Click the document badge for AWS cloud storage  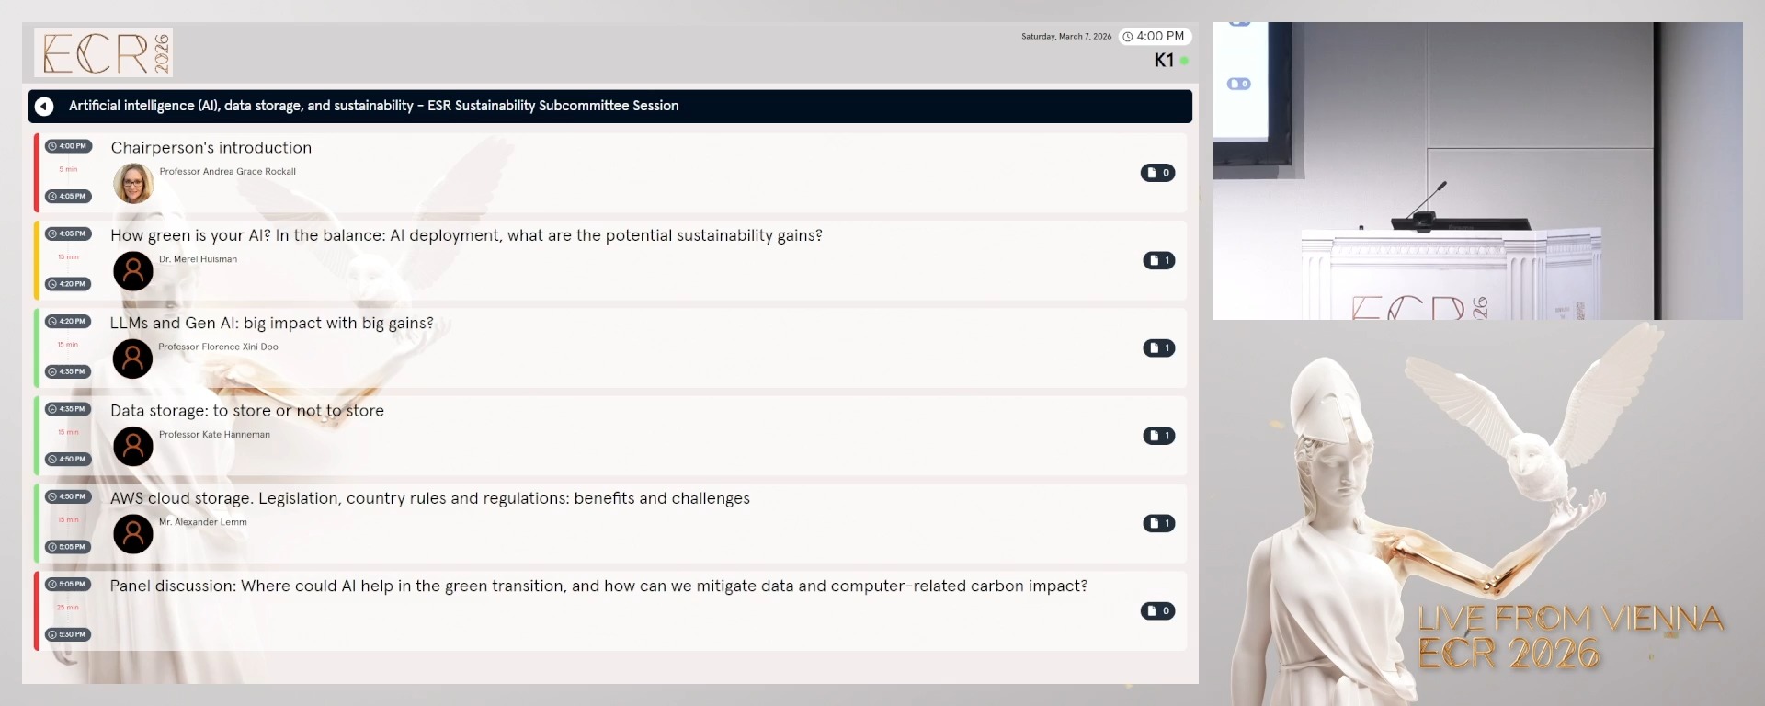pos(1158,524)
